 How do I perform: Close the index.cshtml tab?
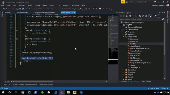coord(75,13)
